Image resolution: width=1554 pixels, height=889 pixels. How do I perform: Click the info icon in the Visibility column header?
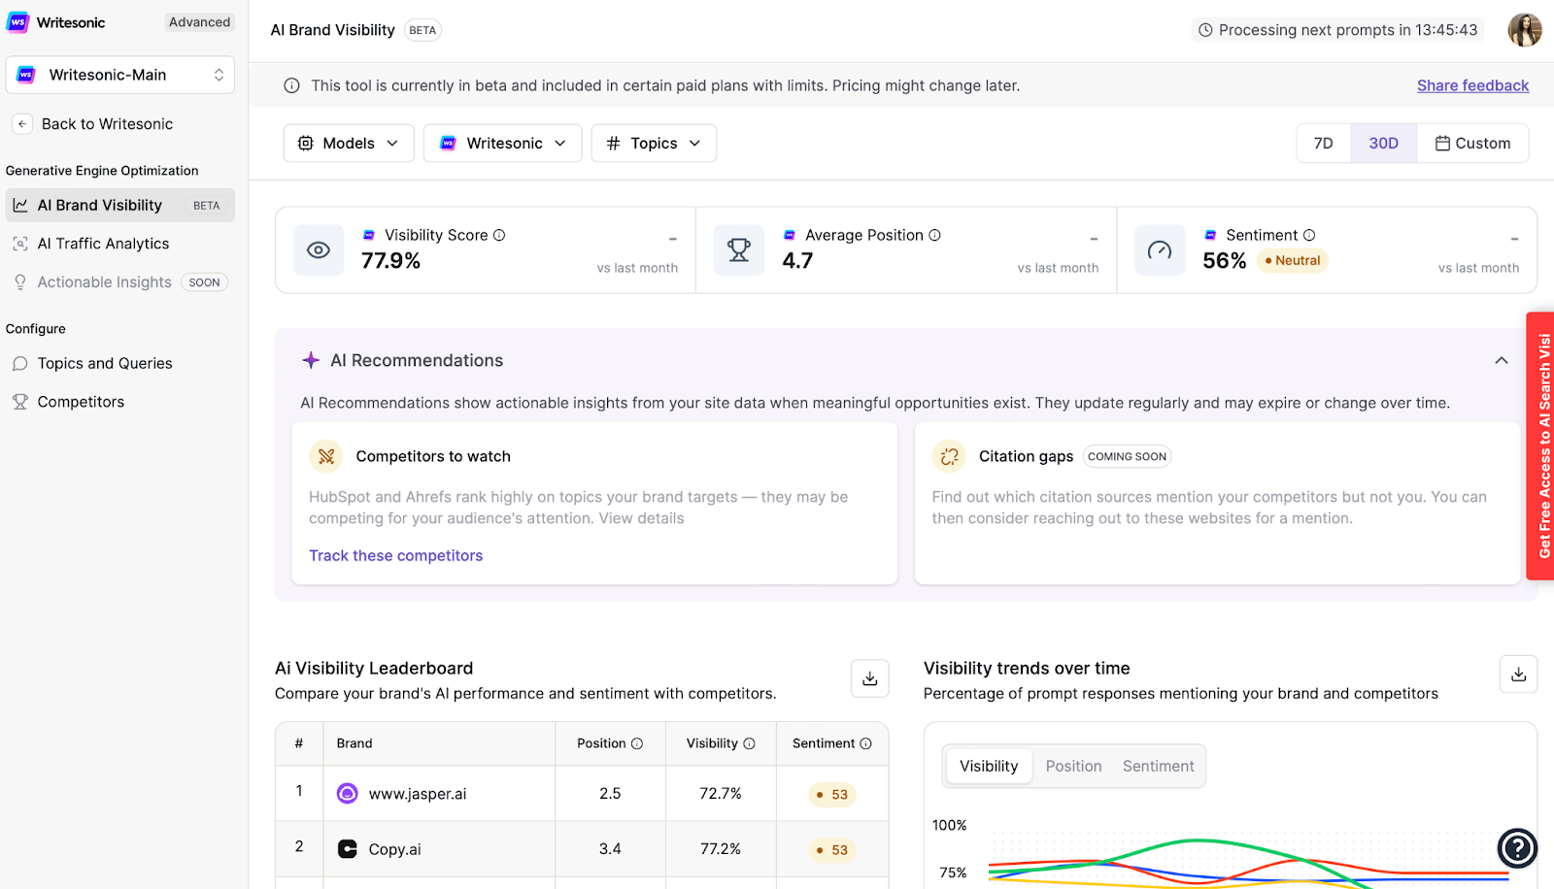tap(749, 743)
